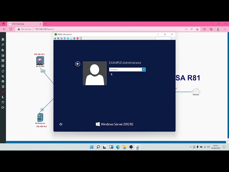Screen dimensions: 229x172
Task: Open the Windows Start menu
Action: (92, 147)
